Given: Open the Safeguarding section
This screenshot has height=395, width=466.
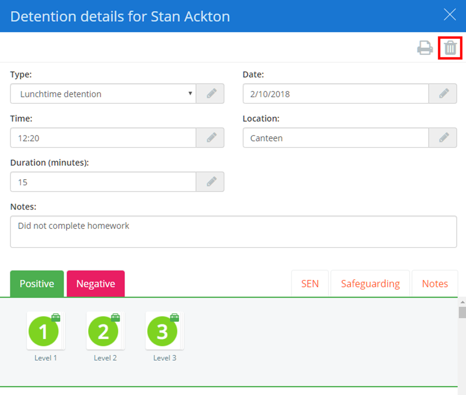Looking at the screenshot, I should point(369,283).
